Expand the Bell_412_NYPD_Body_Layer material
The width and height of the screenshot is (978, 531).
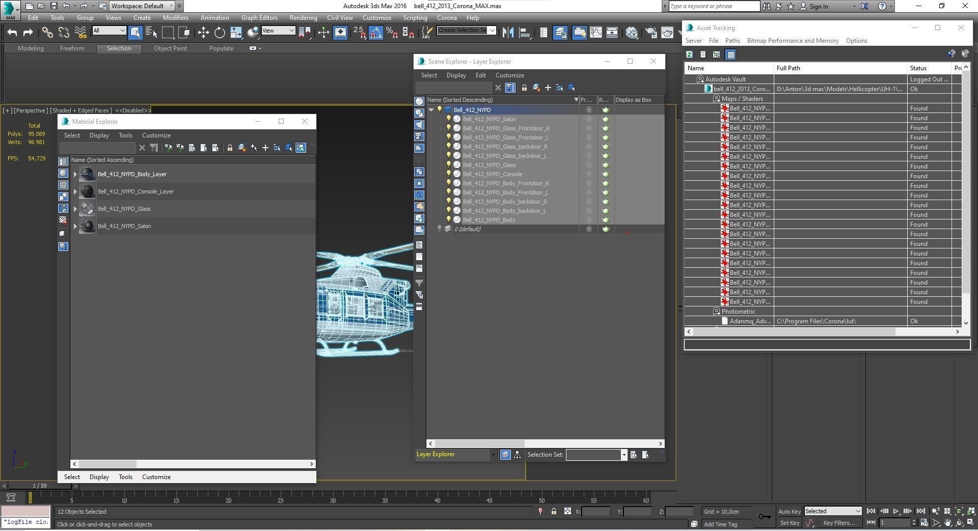click(x=75, y=175)
